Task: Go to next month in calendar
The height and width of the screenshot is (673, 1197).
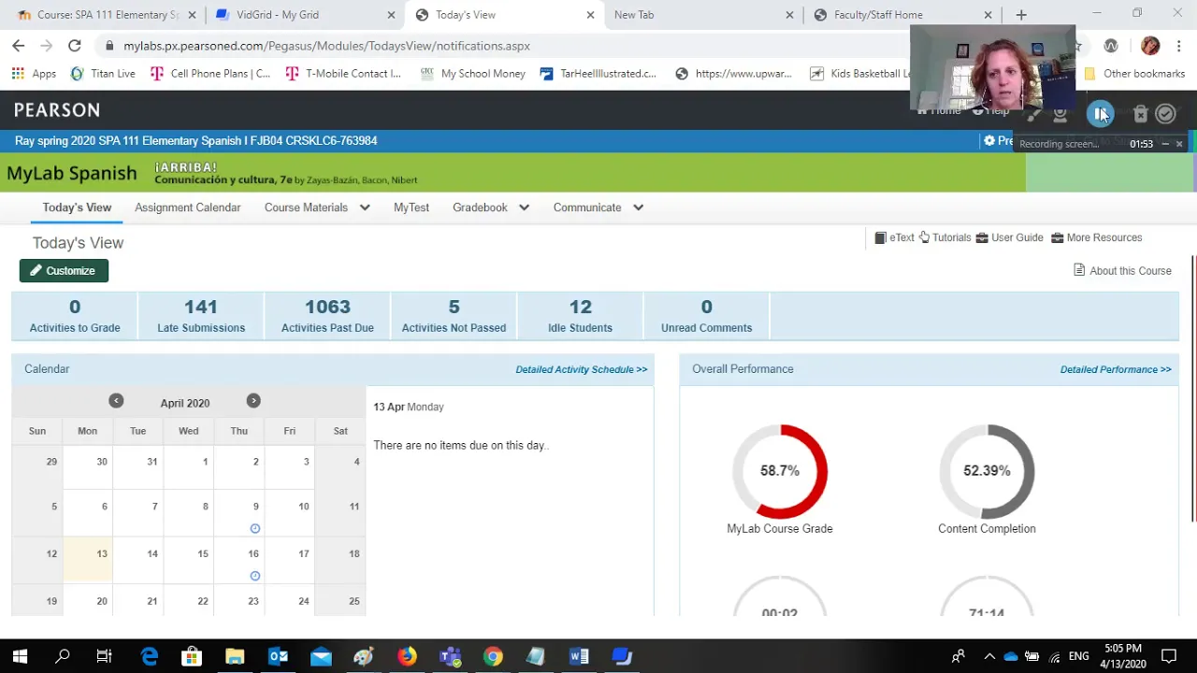Action: [253, 401]
